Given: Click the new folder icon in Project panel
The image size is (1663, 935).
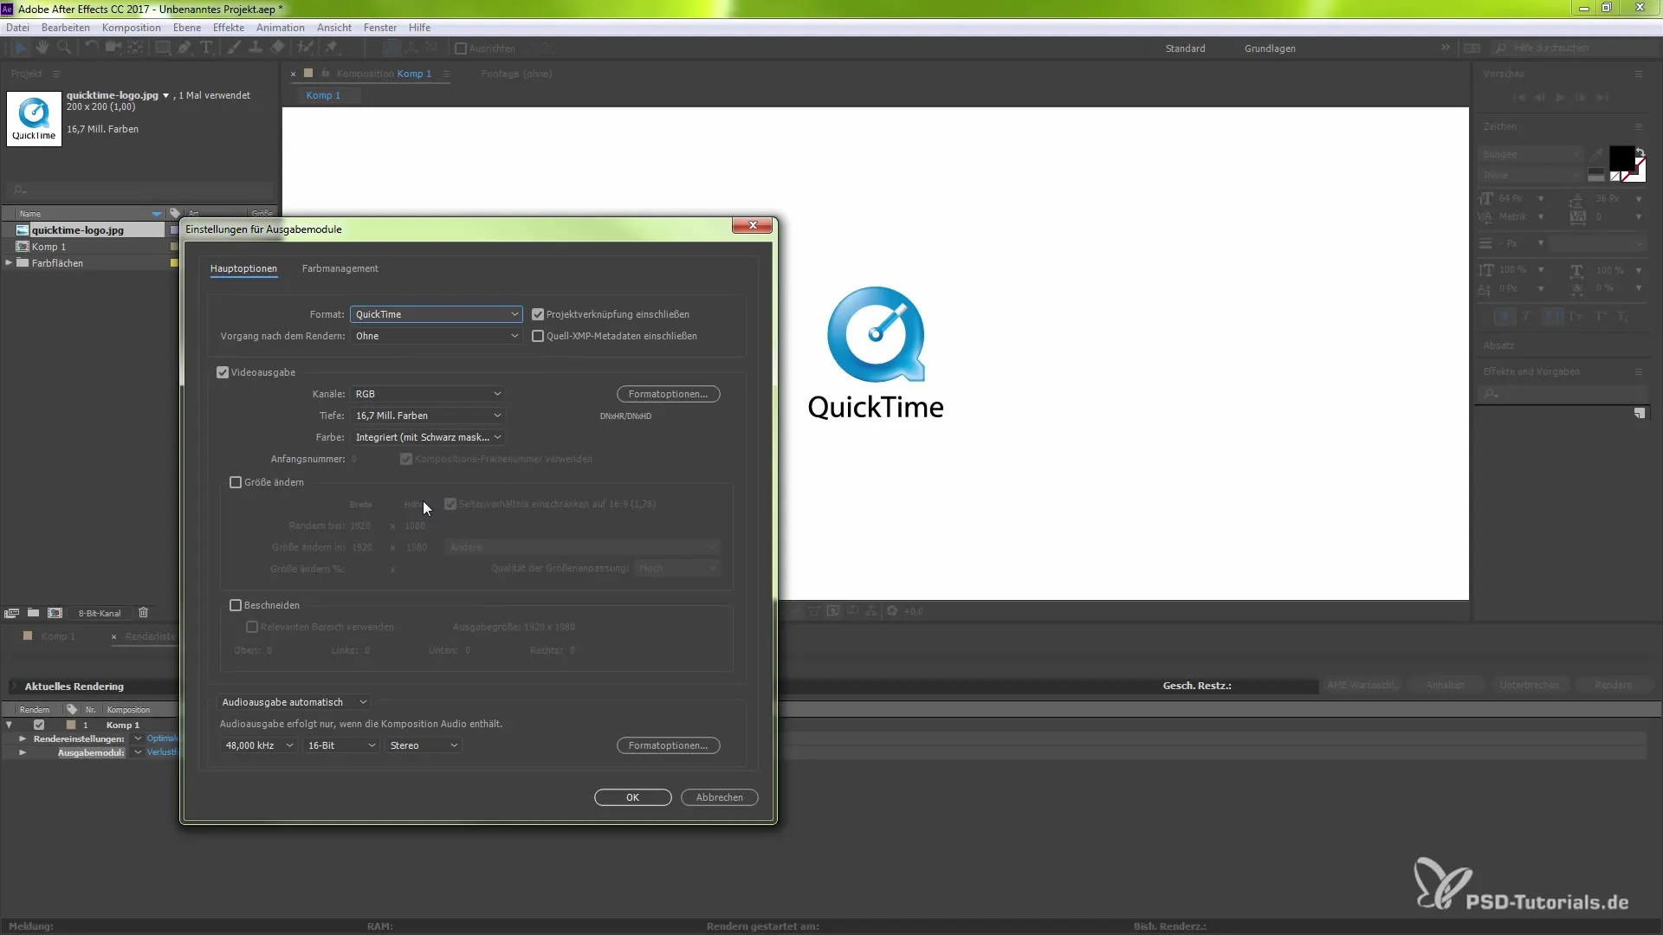Looking at the screenshot, I should [x=33, y=613].
